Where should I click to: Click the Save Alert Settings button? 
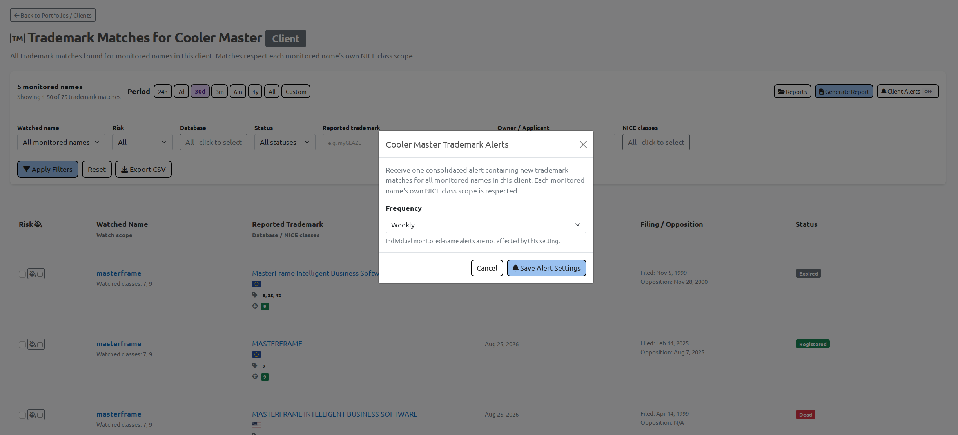click(546, 268)
